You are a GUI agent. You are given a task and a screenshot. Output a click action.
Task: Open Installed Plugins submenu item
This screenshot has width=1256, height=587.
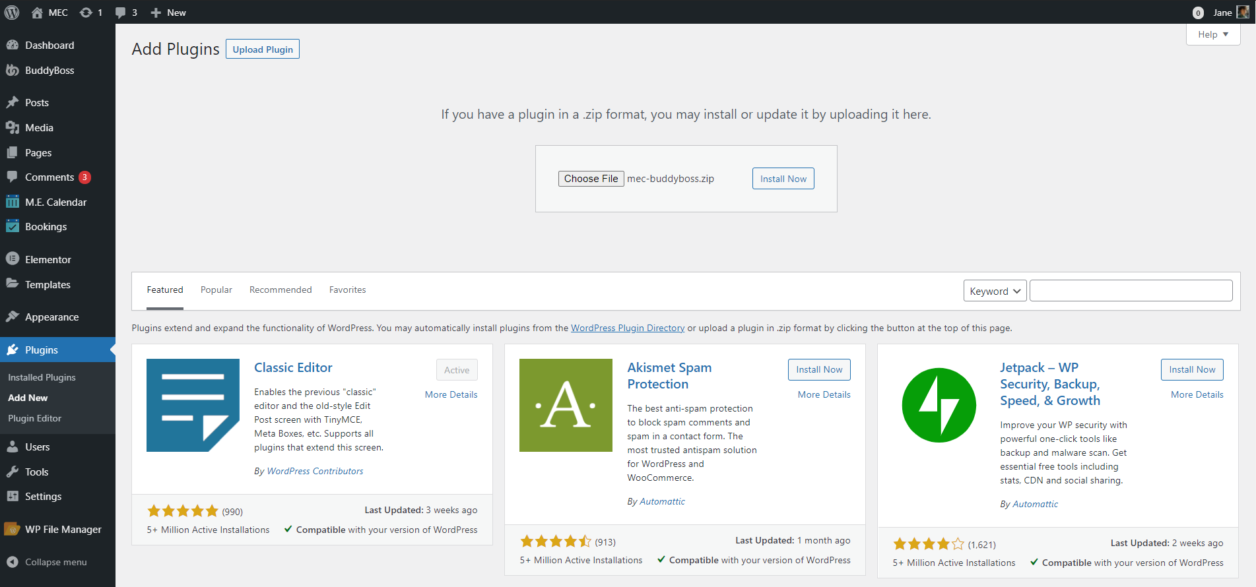(42, 377)
